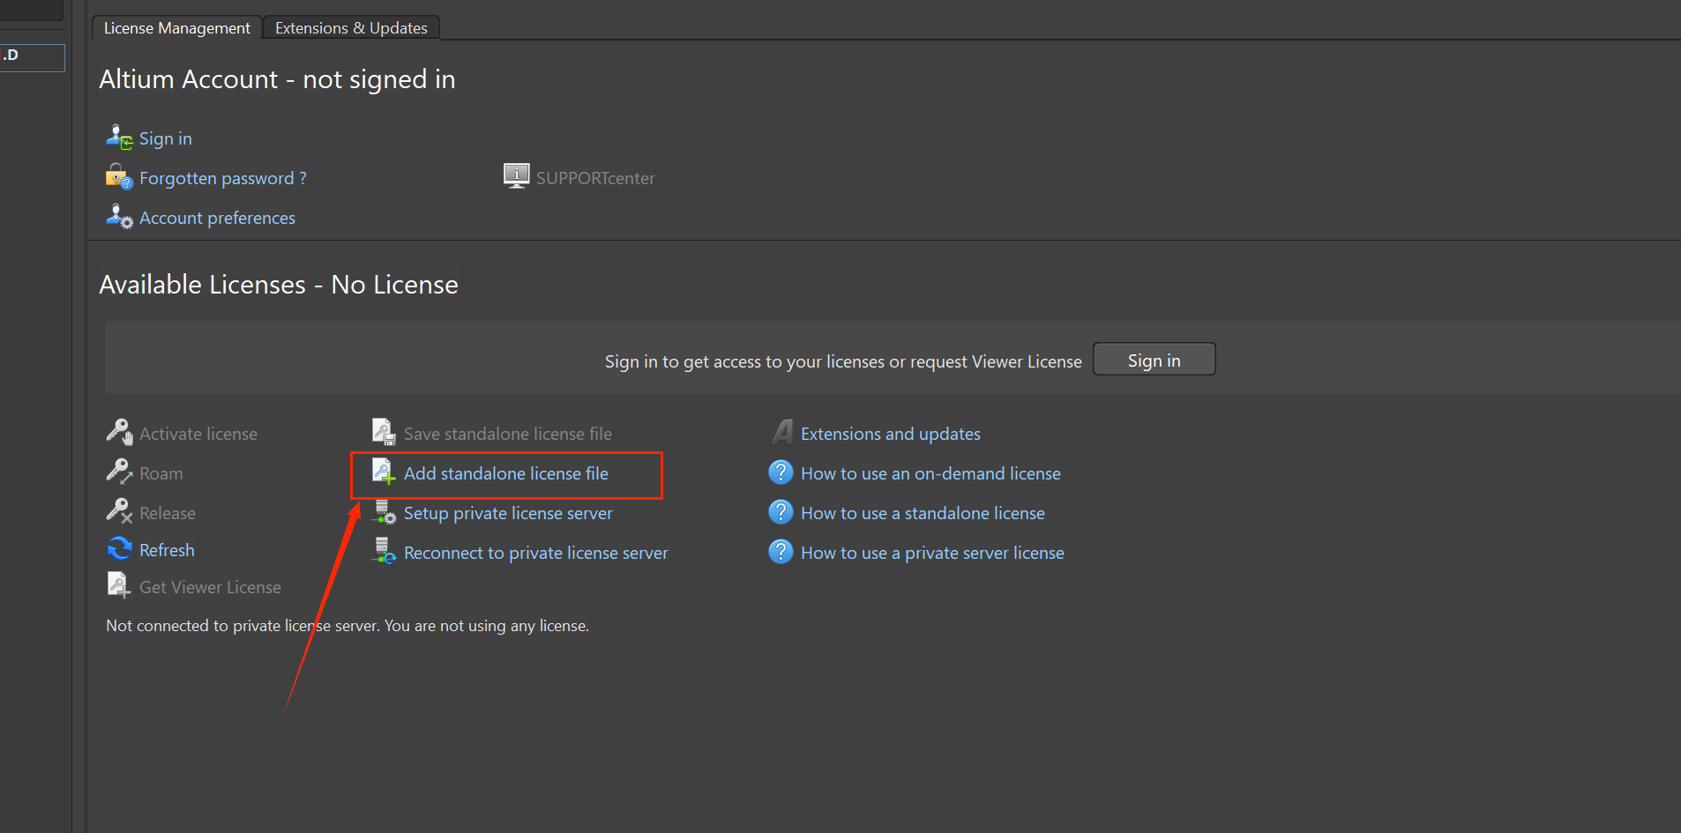The width and height of the screenshot is (1681, 833).
Task: Click the Refresh arrows icon
Action: click(x=119, y=548)
